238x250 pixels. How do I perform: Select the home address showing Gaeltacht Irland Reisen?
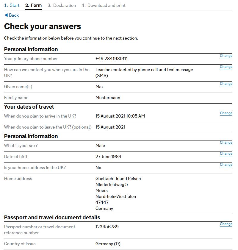118,179
